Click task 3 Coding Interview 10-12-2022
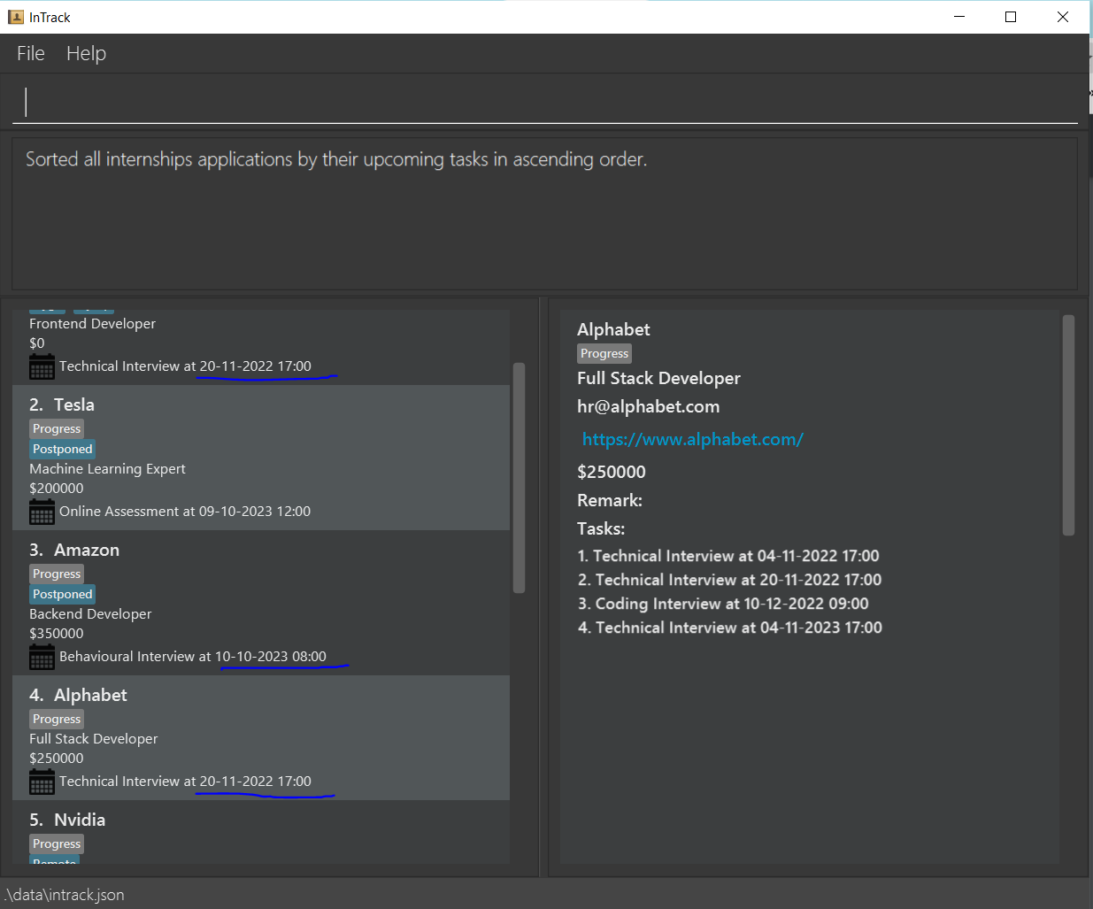 pyautogui.click(x=723, y=604)
